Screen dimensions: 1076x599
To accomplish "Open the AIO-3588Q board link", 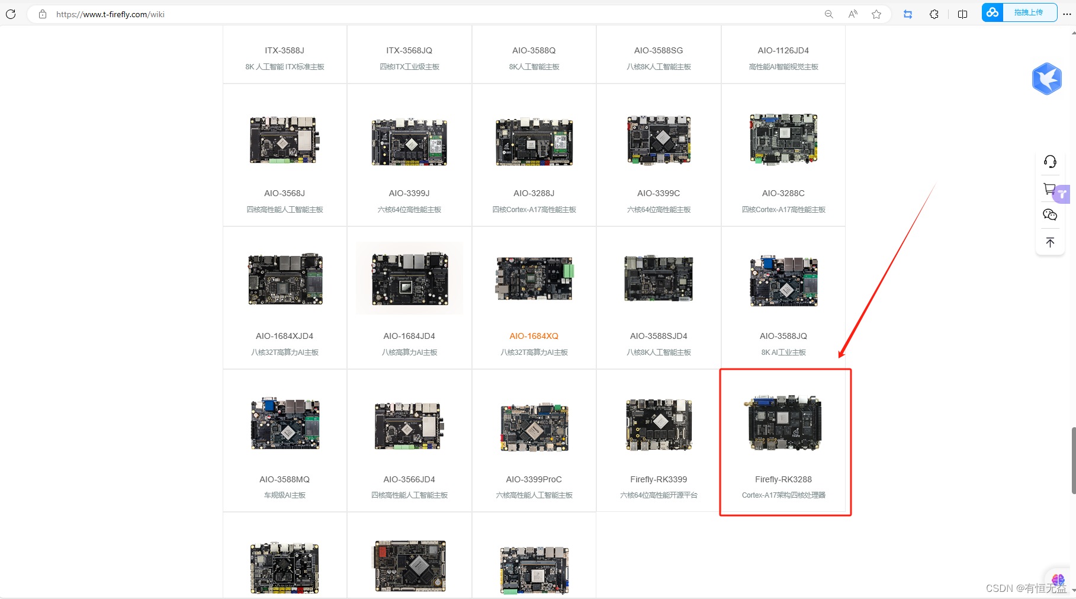I will pos(534,50).
